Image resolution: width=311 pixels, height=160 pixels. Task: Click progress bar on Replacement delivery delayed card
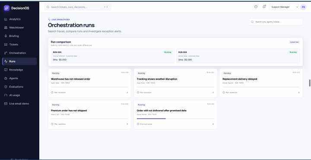click(x=261, y=87)
